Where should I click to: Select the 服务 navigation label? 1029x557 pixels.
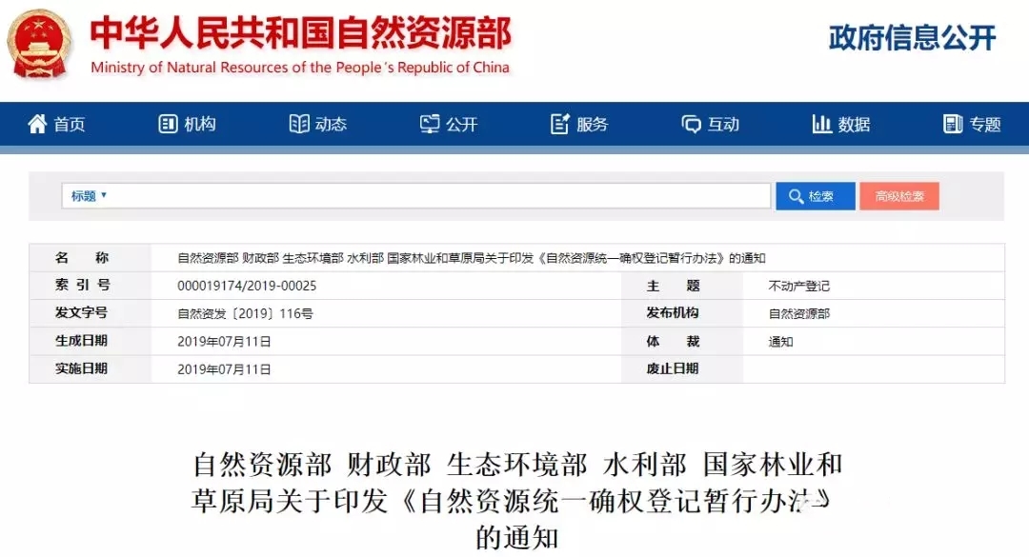(x=592, y=124)
